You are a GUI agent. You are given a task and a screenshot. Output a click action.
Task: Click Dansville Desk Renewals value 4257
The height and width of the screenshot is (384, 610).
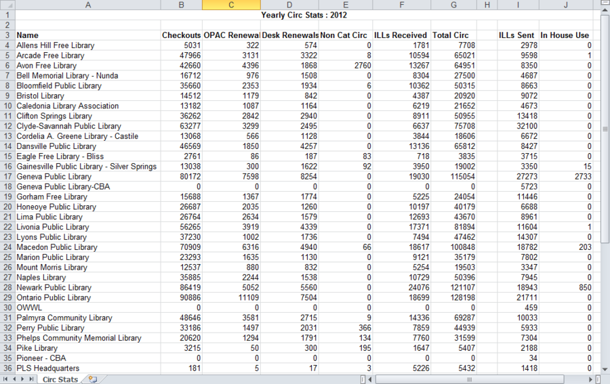pos(289,146)
